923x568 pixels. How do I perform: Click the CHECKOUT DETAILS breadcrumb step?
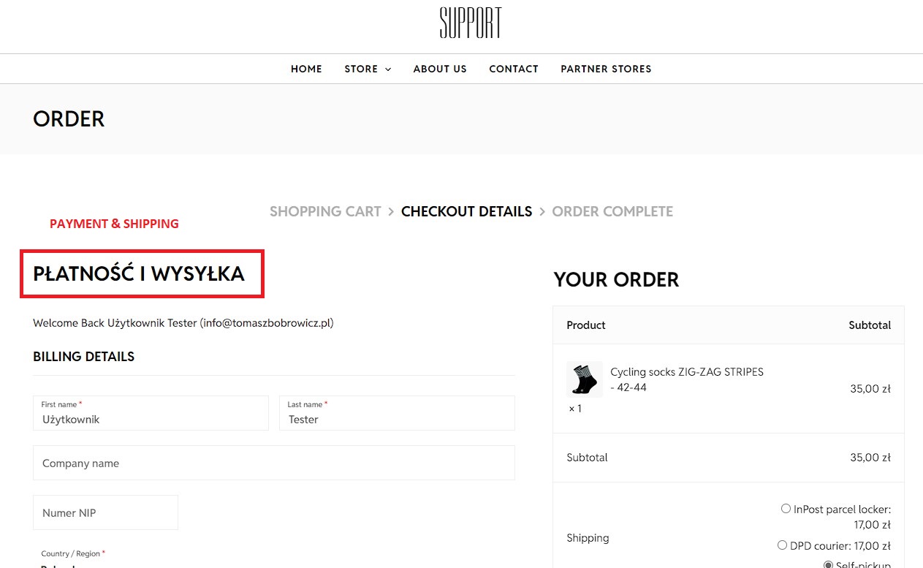[x=466, y=211]
